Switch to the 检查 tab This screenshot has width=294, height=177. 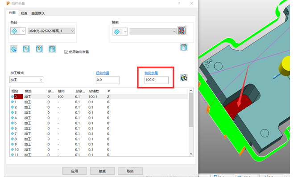coord(24,13)
